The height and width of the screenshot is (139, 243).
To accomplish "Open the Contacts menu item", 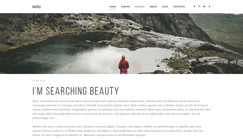I will [179, 7].
